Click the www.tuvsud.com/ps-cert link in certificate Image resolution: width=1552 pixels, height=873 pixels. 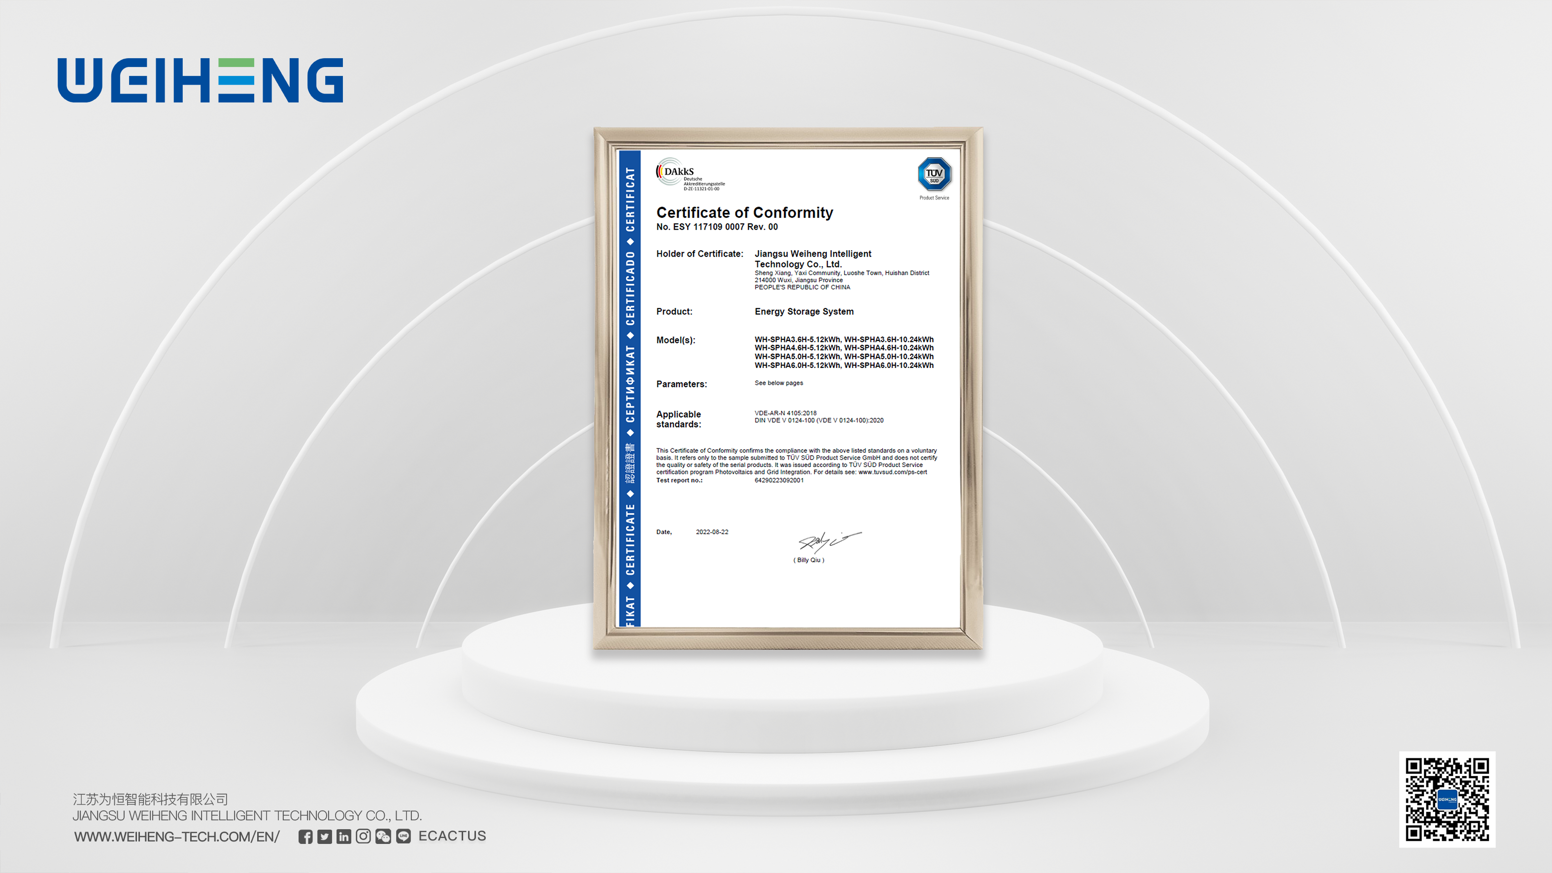[x=892, y=472]
